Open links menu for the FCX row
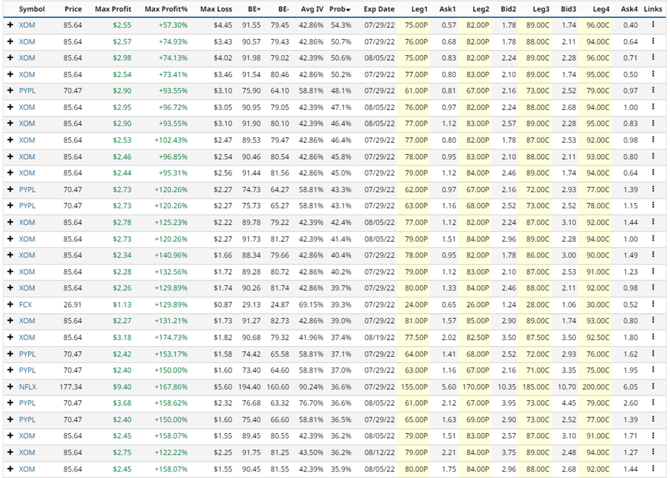This screenshot has height=478, width=670. coord(653,305)
